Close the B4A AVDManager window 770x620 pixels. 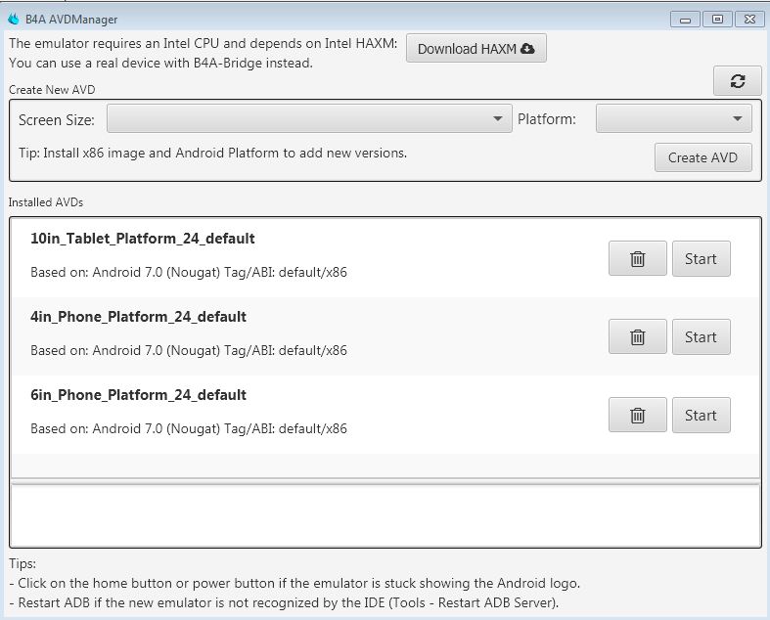tap(748, 19)
